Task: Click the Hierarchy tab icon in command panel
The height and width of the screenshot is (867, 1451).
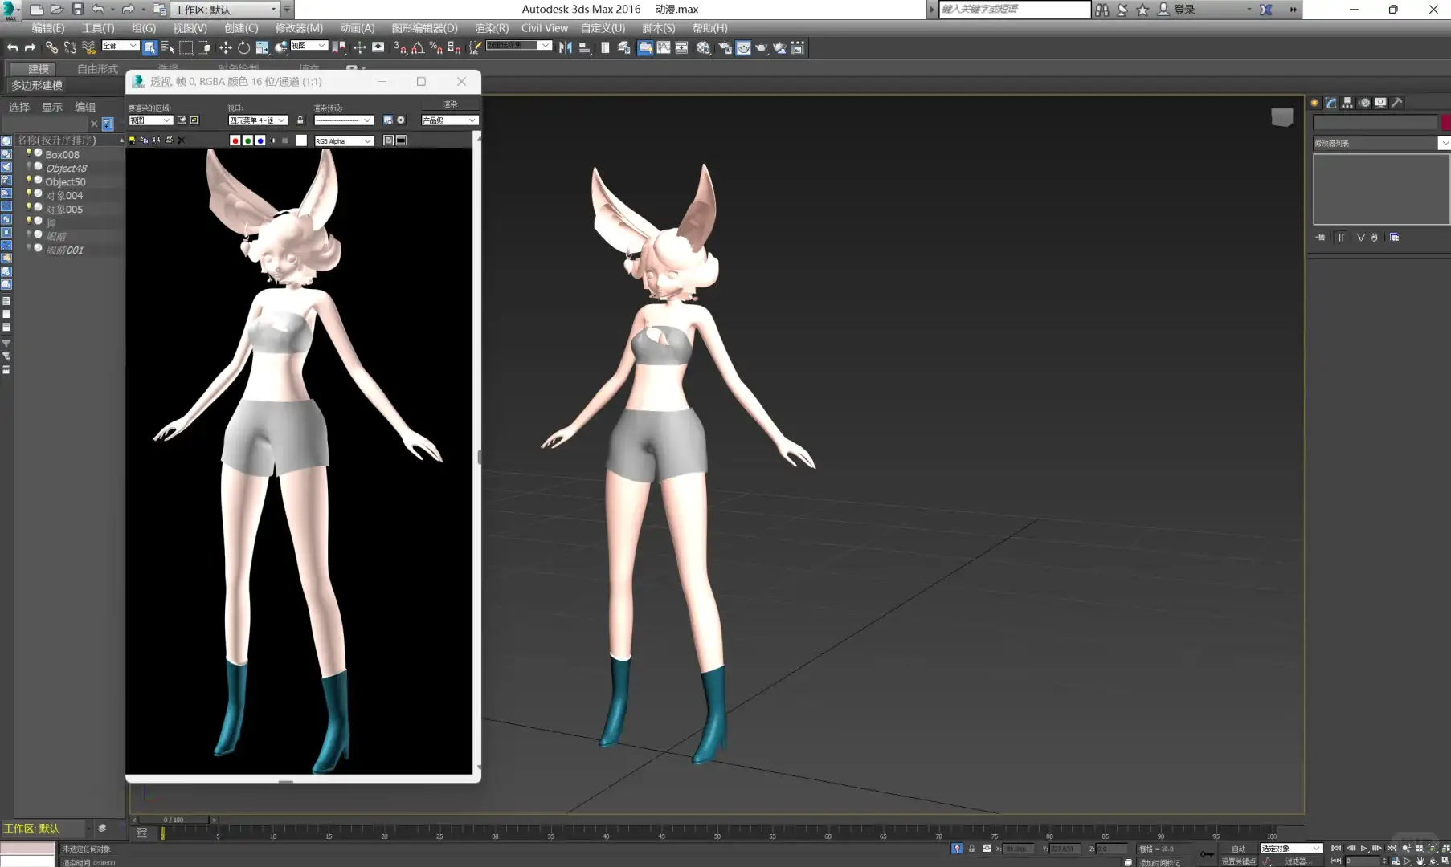Action: [1347, 103]
